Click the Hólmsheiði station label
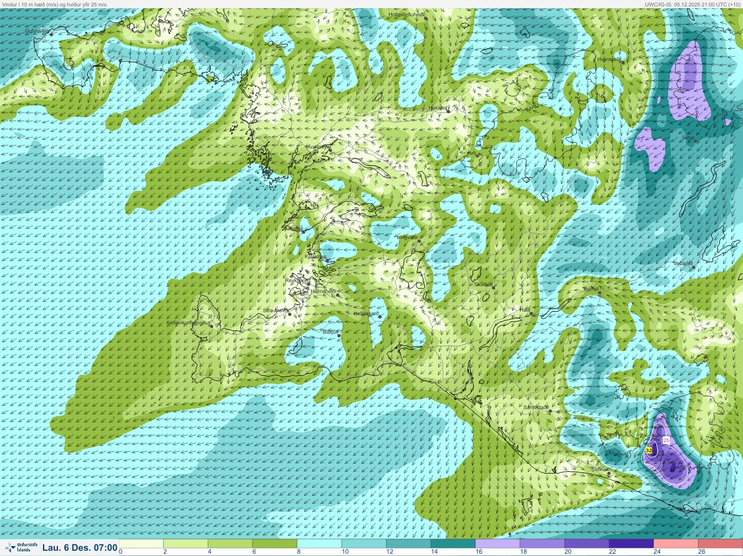743x556 pixels. point(324,291)
